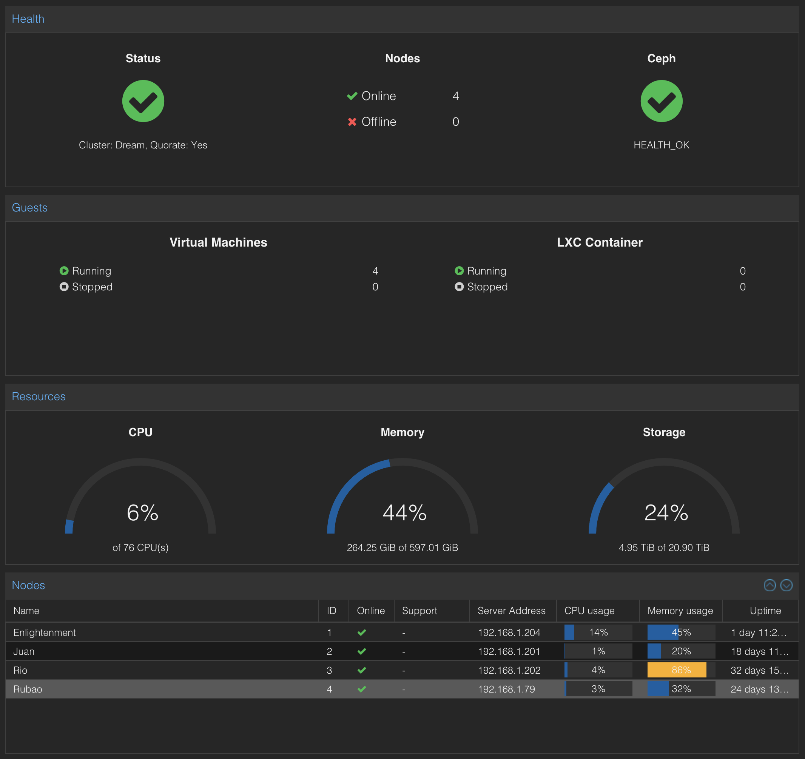Click Rio's orange 86% memory bar
Screen dimensions: 805x759
coord(677,670)
